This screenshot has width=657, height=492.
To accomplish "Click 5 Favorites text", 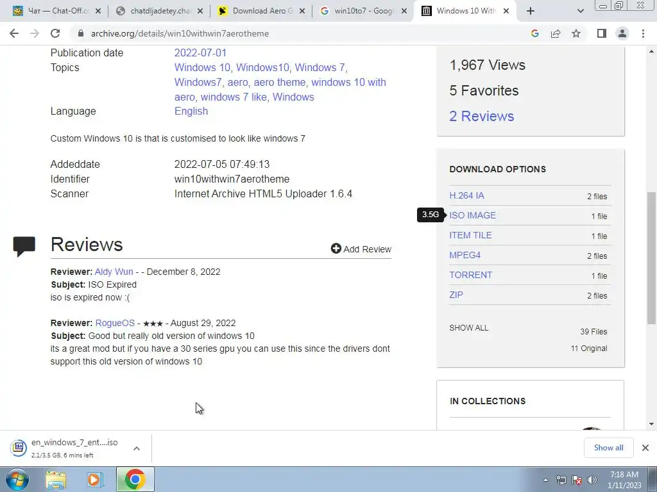I will click(x=484, y=90).
